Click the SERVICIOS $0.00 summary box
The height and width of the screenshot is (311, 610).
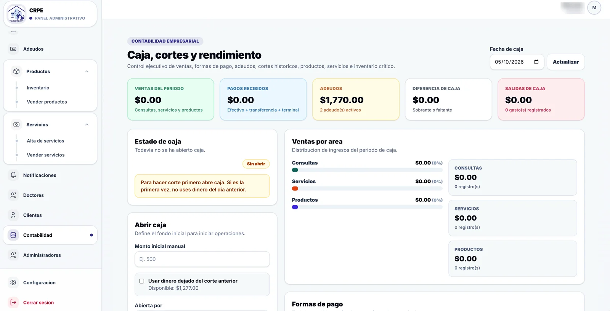coord(513,218)
